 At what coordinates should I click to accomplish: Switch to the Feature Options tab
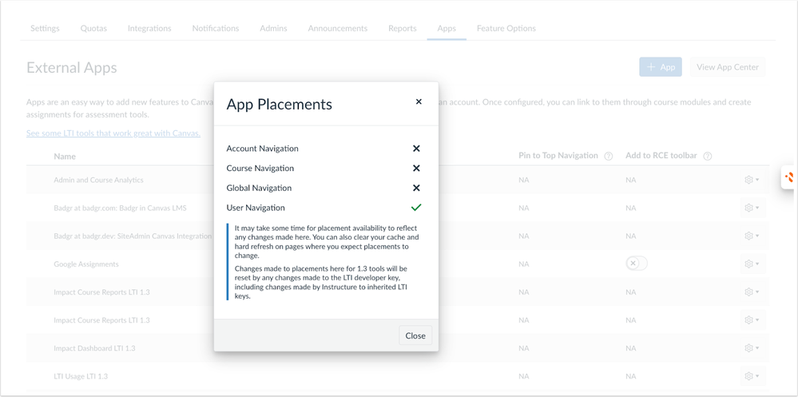[506, 29]
